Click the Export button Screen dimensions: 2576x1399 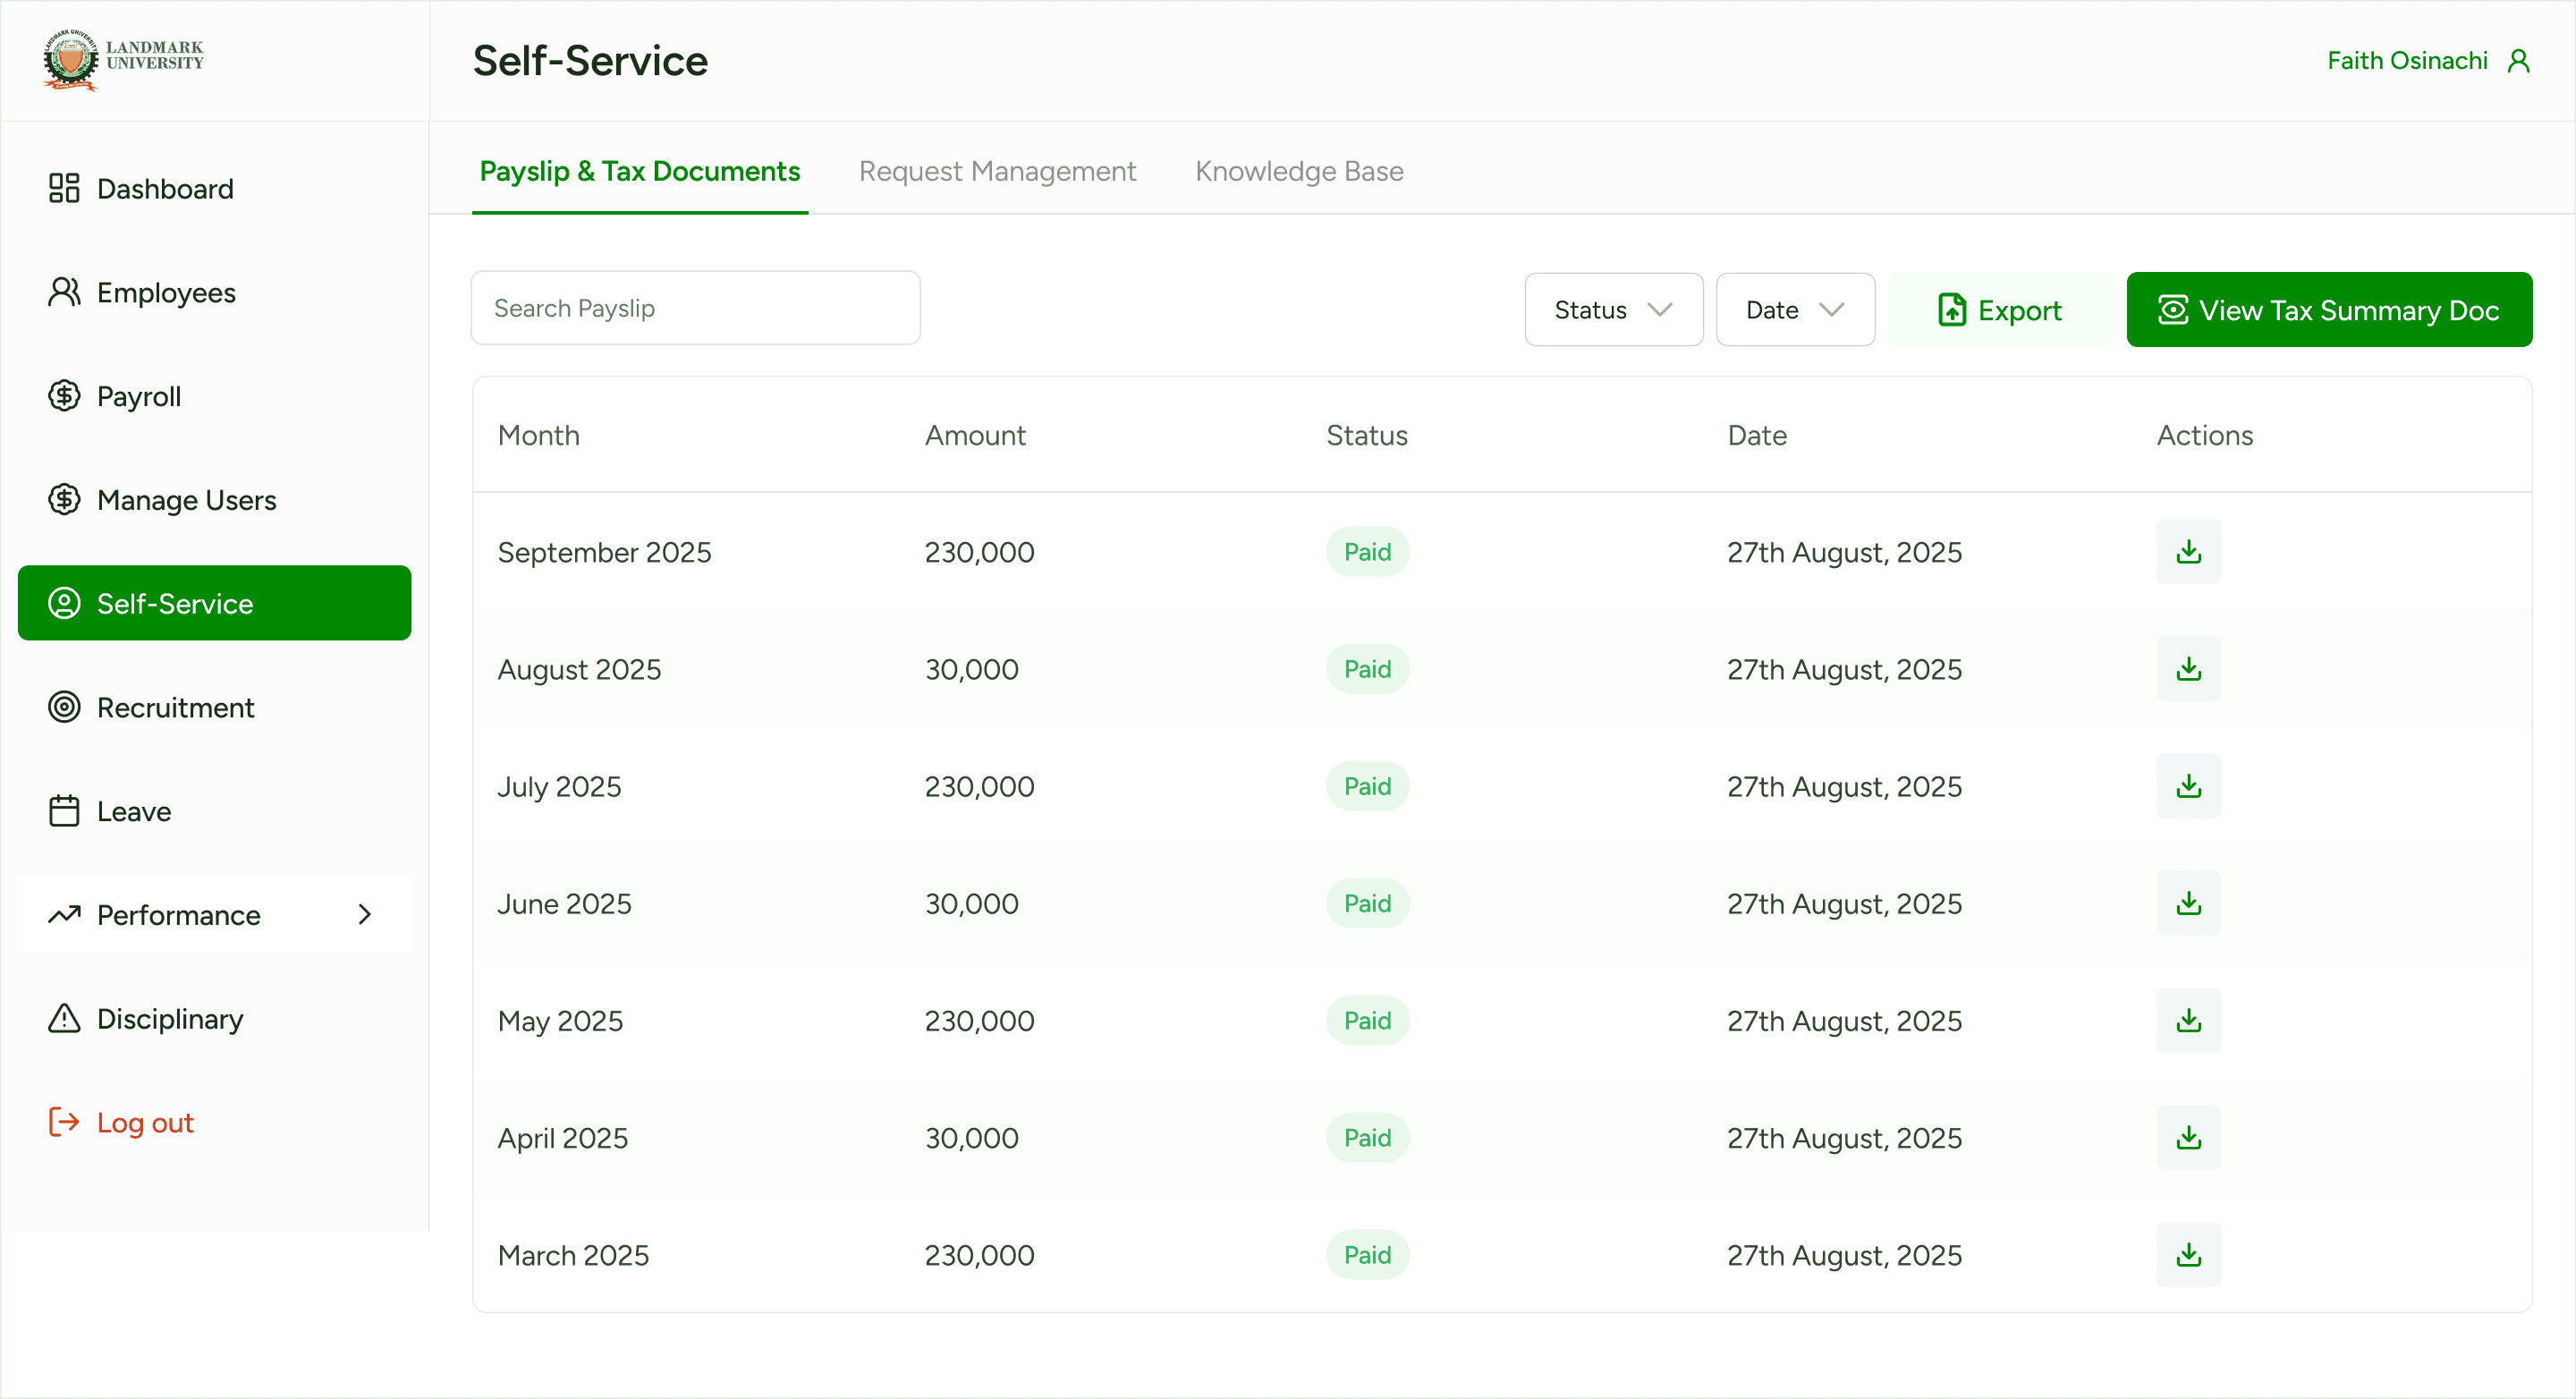click(x=2000, y=310)
